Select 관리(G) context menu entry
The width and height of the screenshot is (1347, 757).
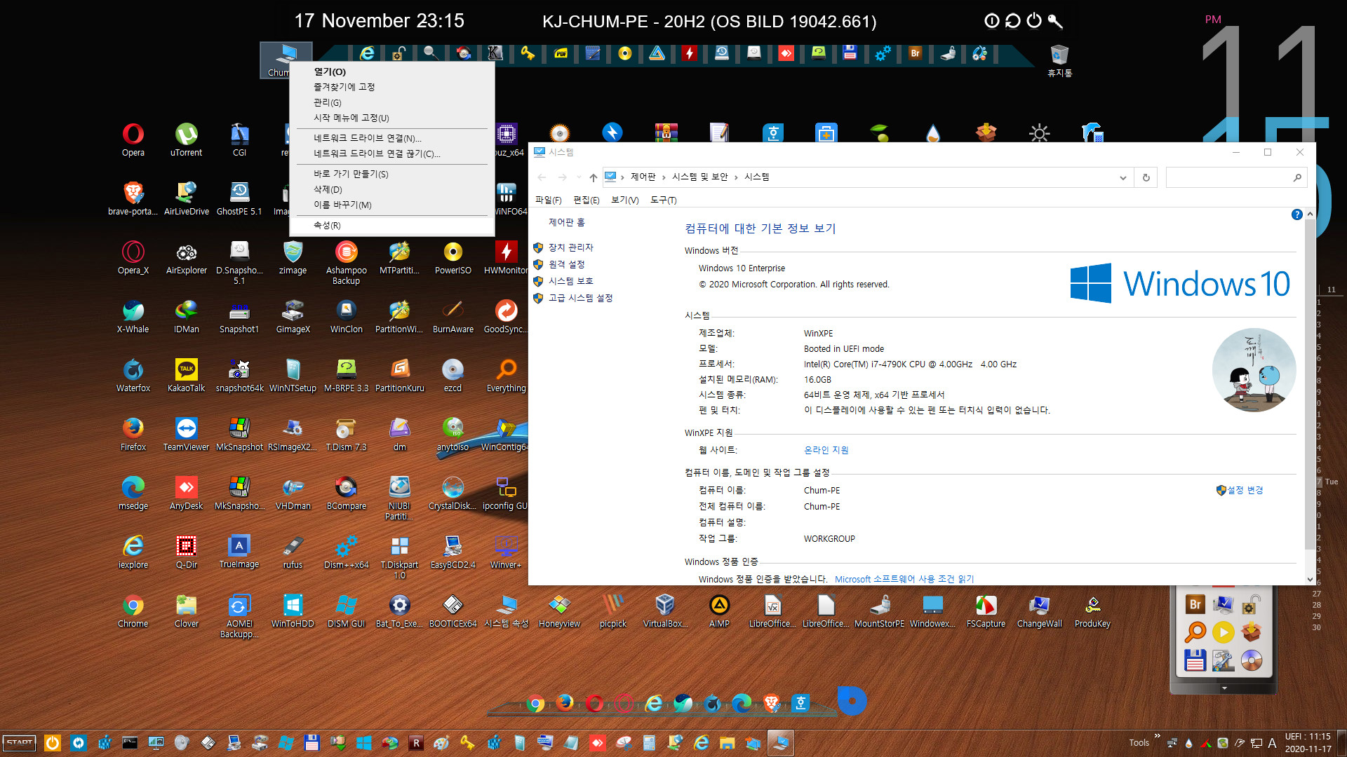[391, 102]
